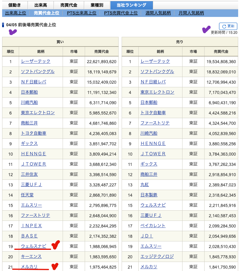Open レーザーテック in the buy table
Image resolution: width=243 pixels, height=271 pixels.
(35, 61)
